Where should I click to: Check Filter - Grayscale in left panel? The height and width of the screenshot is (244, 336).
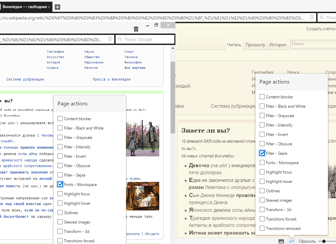(x=60, y=137)
